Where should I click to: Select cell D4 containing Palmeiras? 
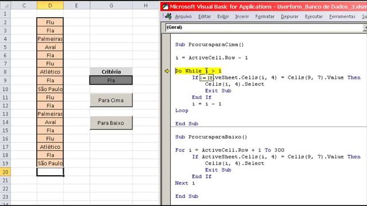tap(50, 39)
